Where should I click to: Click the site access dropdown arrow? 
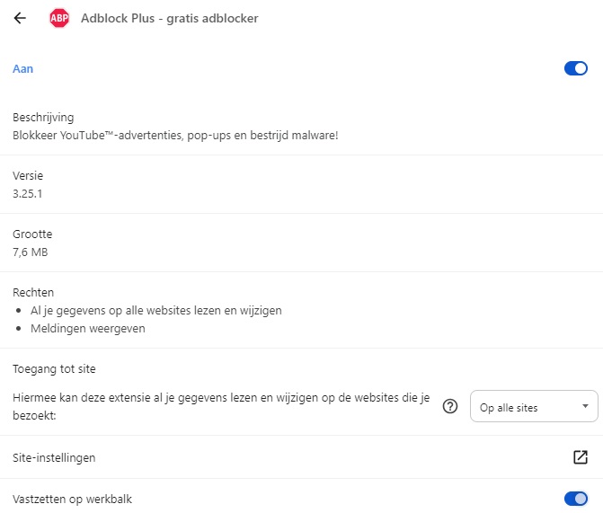[585, 407]
